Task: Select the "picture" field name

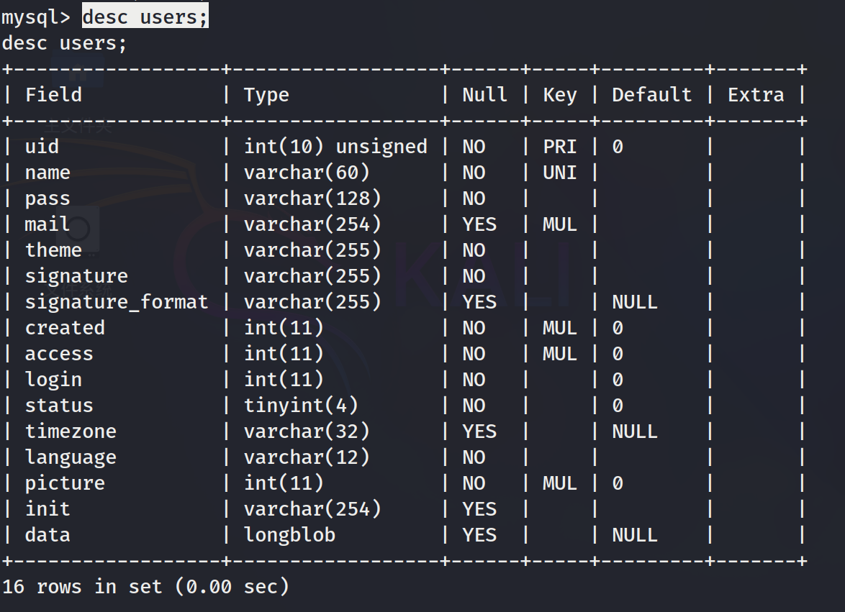Action: coord(65,483)
